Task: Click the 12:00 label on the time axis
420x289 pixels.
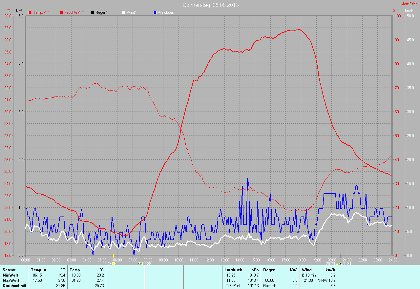Action: pos(209,260)
